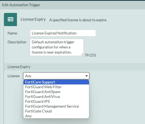Click the Description text area resize handle

click(x=82, y=54)
